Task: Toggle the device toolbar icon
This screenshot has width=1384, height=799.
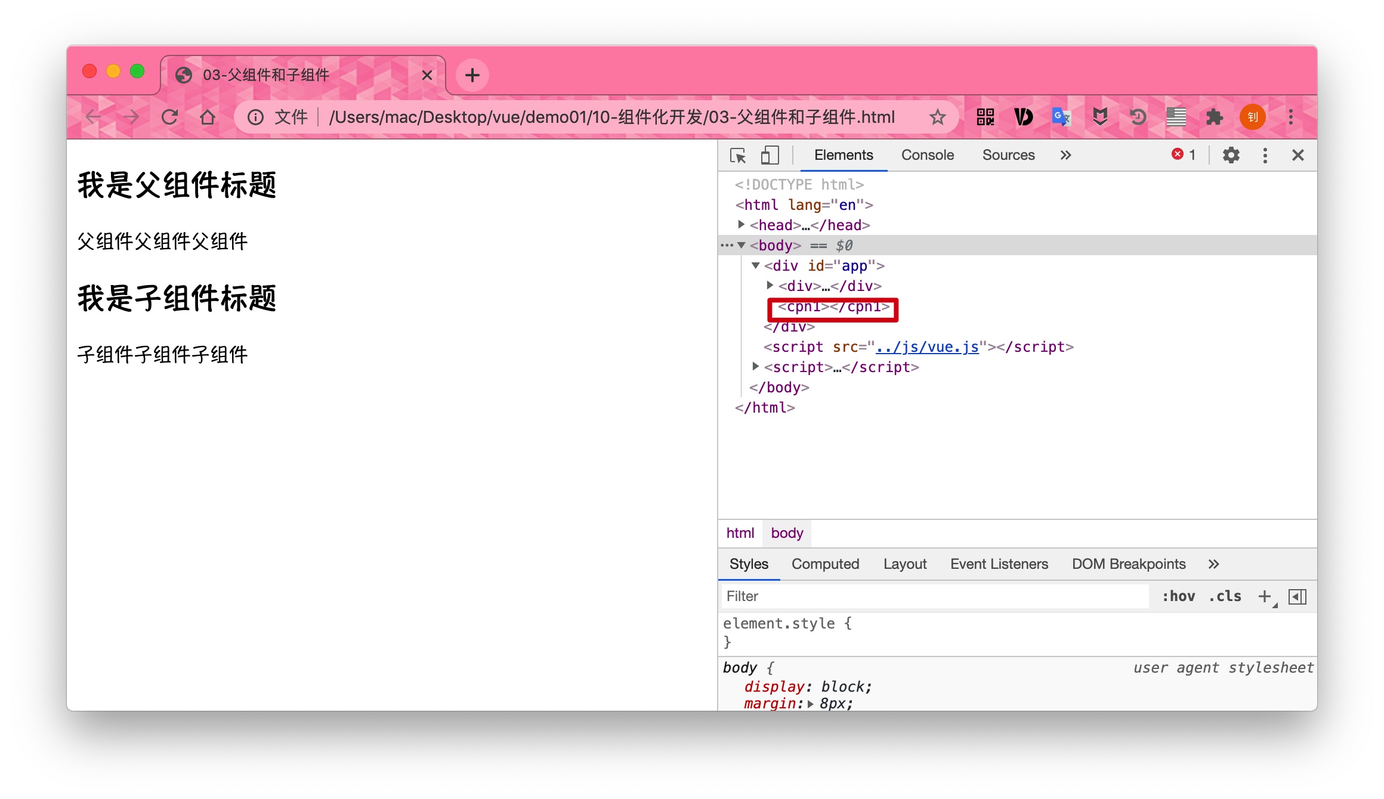Action: coord(770,156)
